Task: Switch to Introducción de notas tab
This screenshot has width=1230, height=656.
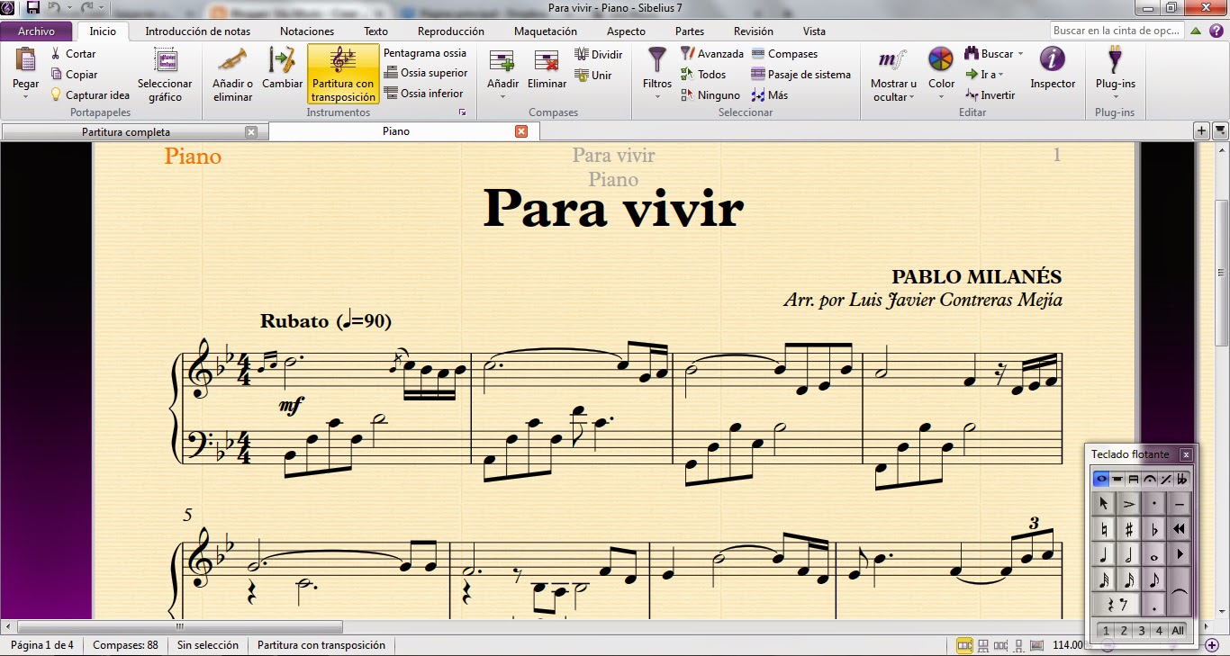Action: click(198, 31)
